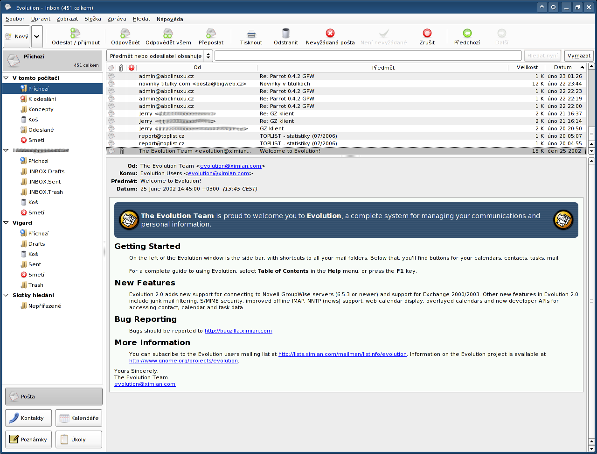Viewport: 597px width, 454px height.
Task: Select Novinky v titulkach message row
Action: [x=347, y=84]
